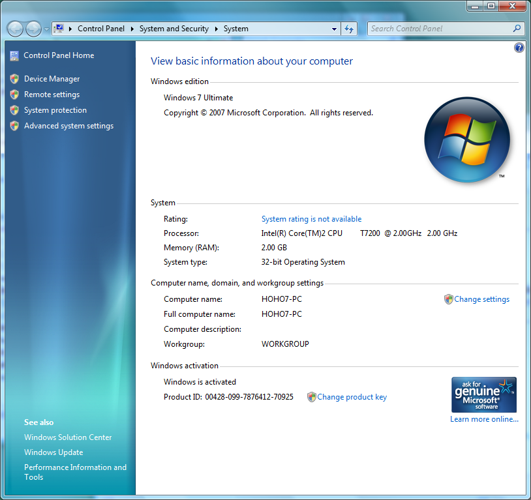Open Control Panel Home link
The height and width of the screenshot is (500, 531).
(x=59, y=55)
